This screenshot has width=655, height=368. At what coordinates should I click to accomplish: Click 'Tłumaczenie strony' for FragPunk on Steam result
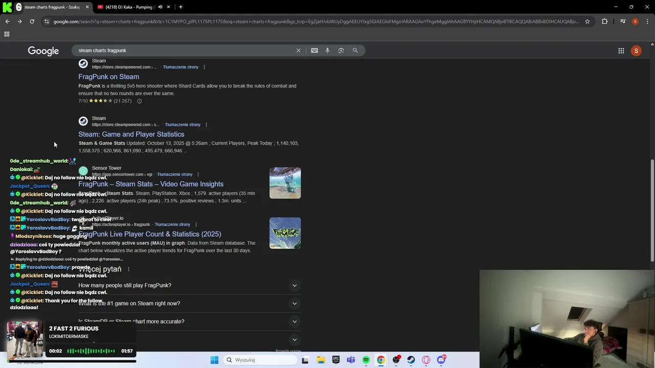pyautogui.click(x=181, y=67)
